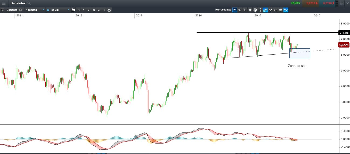This screenshot has height=154, width=350.
Task: Click the printer icon to print chart
Action: [x=280, y=10]
